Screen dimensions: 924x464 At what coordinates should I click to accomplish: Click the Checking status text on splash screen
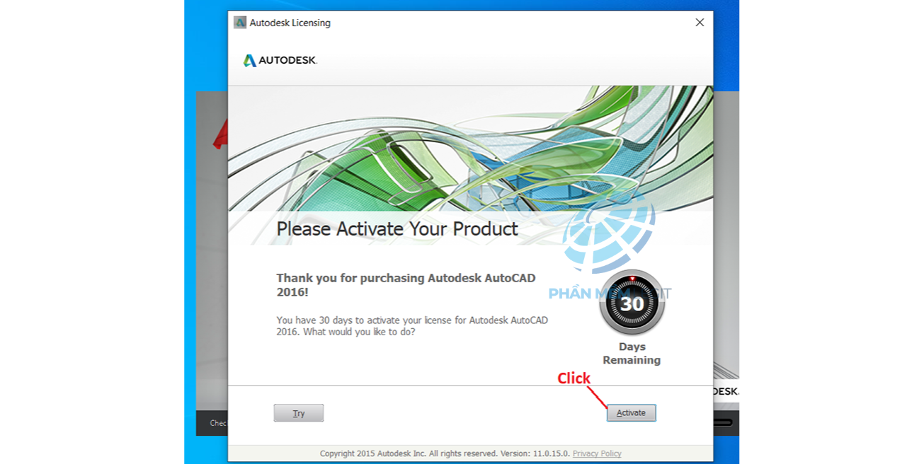click(x=218, y=423)
